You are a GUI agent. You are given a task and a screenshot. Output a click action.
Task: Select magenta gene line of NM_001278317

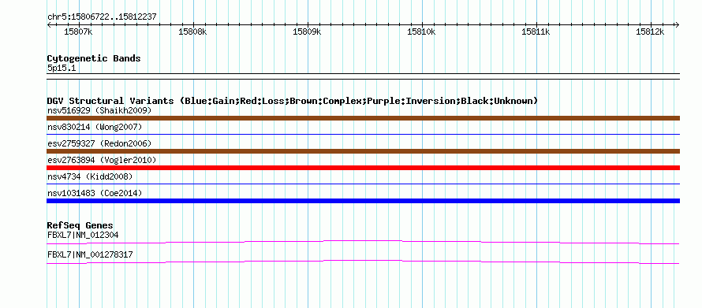pyautogui.click(x=363, y=262)
